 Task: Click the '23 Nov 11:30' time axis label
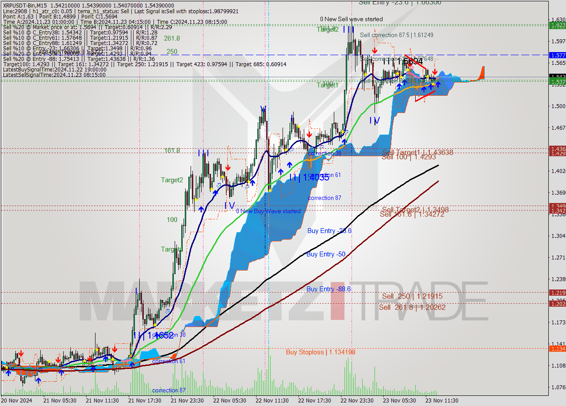pos(442,401)
